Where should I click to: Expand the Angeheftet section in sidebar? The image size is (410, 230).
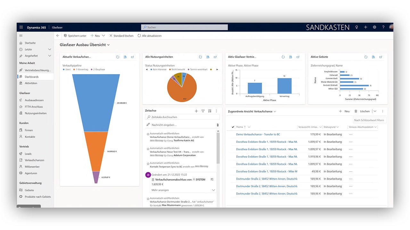tap(50, 56)
